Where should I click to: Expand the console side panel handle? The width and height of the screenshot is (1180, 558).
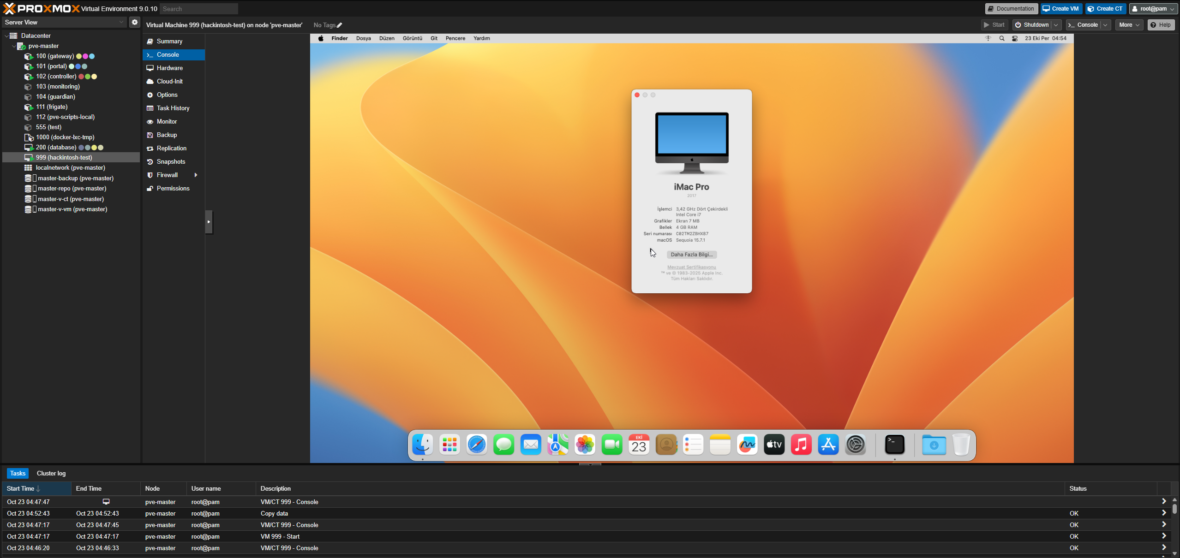[209, 222]
